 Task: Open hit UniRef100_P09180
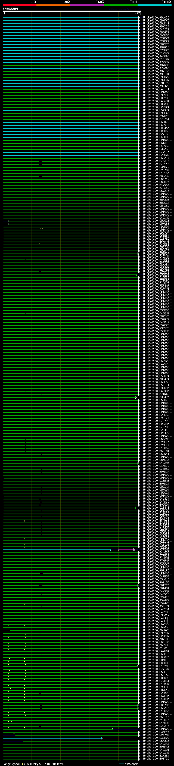[x=156, y=583]
